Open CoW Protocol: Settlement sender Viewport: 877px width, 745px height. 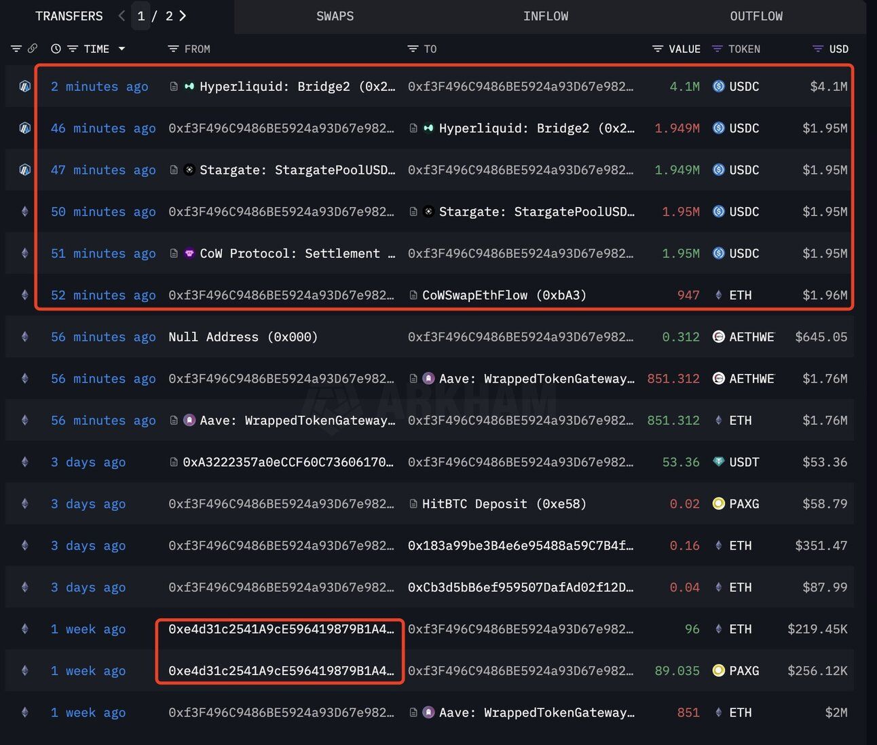297,253
